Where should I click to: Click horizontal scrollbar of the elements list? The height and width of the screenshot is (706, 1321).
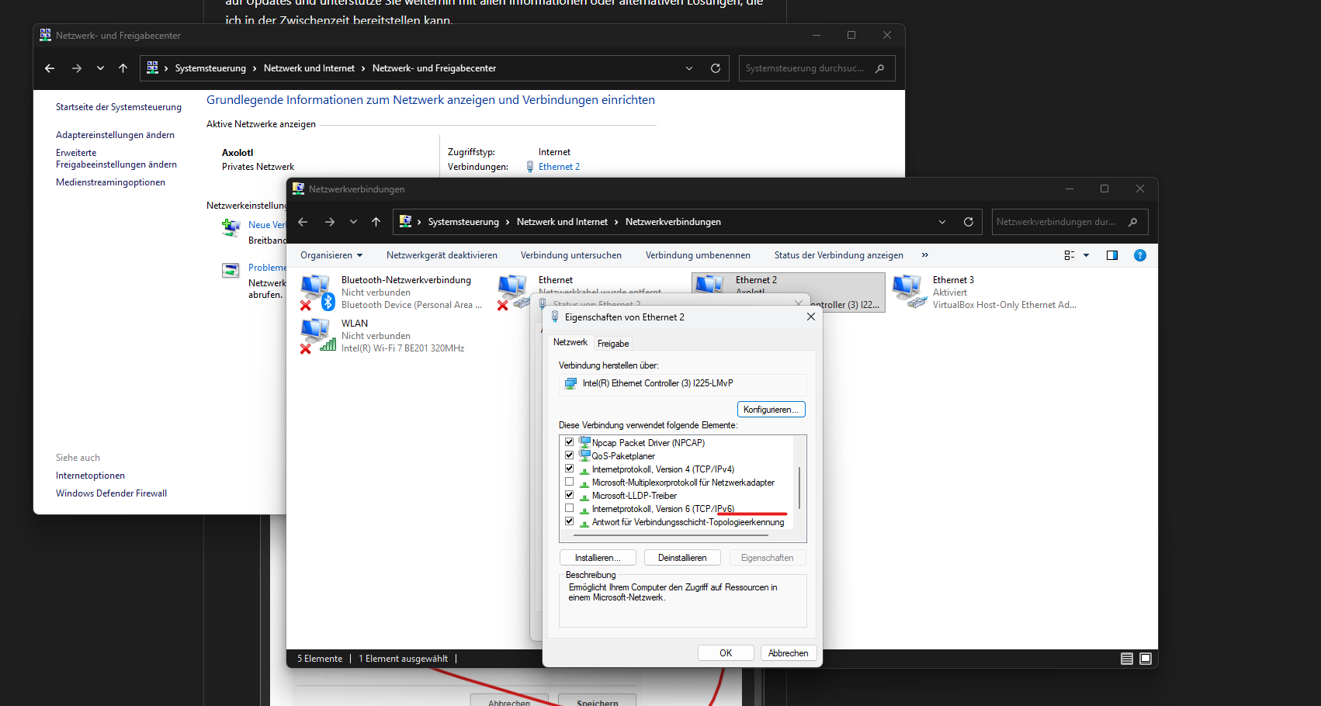click(671, 535)
